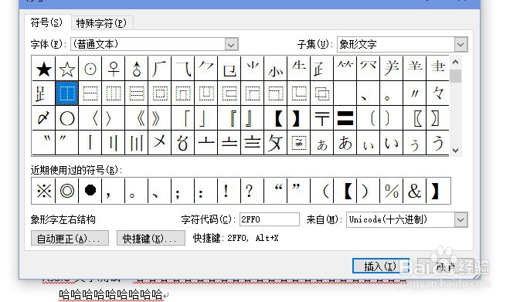Select the circled dot sun symbol

(90, 69)
